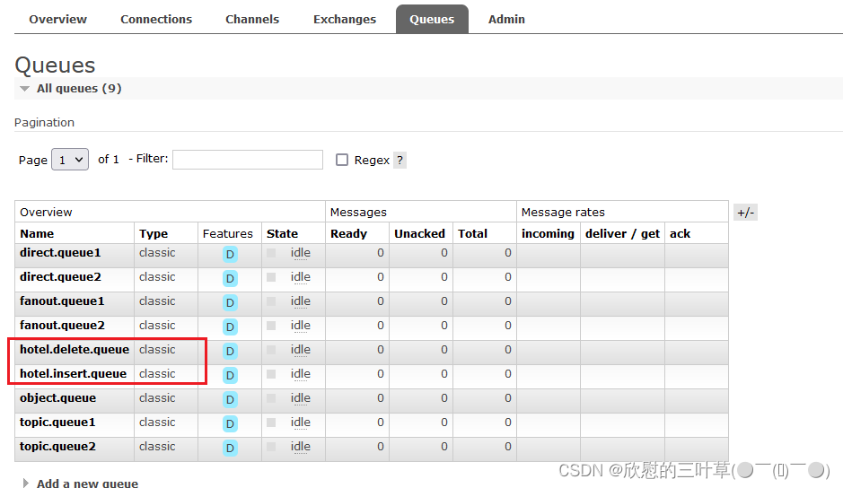This screenshot has height=488, width=843.
Task: Open the topic.queue2 queue link
Action: (x=57, y=446)
